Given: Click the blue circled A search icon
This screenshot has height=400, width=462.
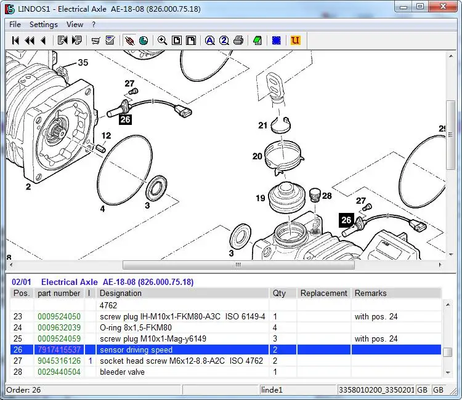Looking at the screenshot, I should 210,41.
